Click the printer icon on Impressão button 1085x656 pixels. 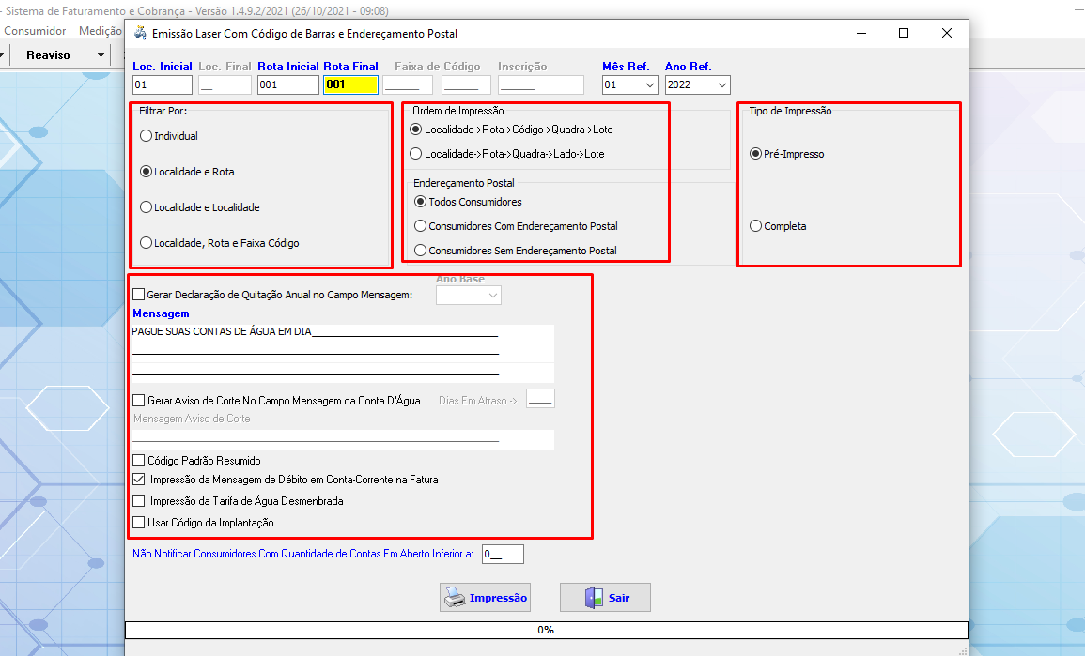tap(455, 598)
